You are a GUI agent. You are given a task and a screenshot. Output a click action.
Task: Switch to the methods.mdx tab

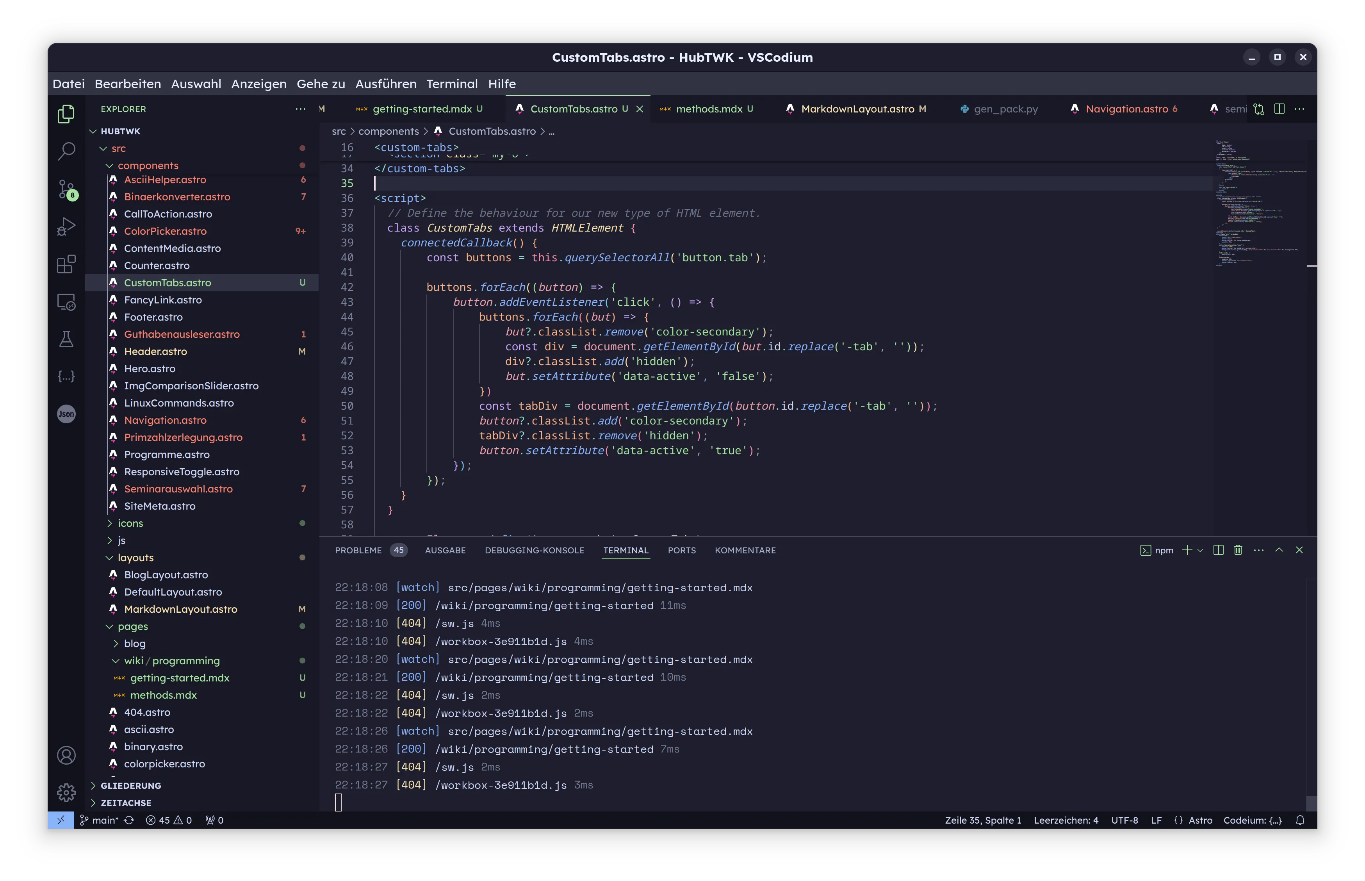click(x=709, y=109)
